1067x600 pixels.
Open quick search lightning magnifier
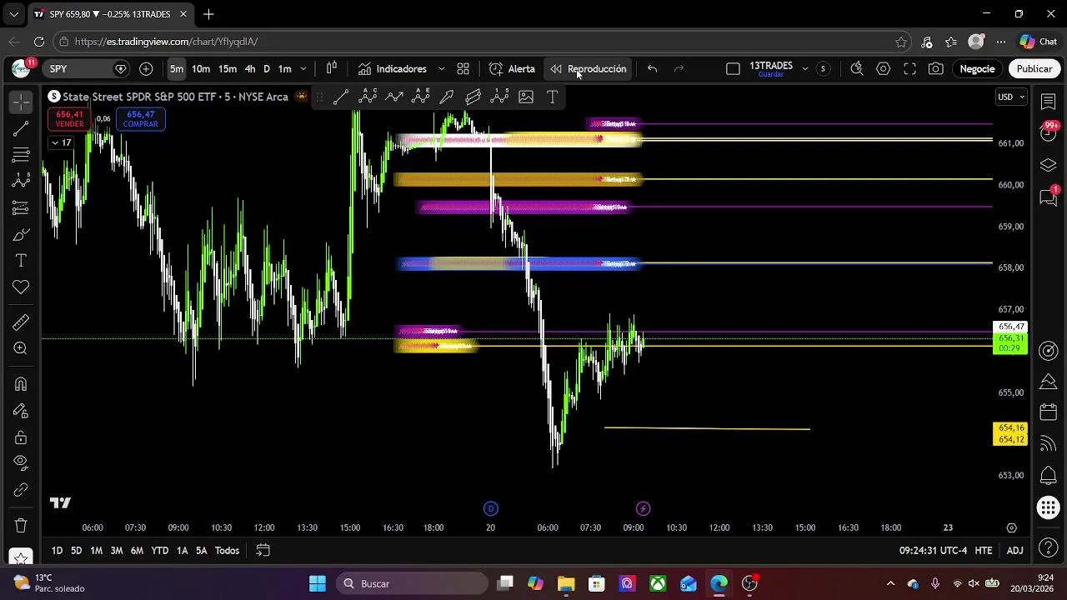point(856,68)
